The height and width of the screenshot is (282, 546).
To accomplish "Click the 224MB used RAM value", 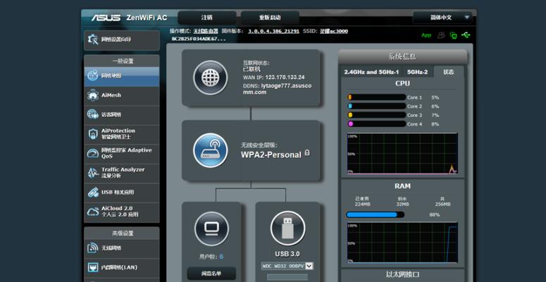I will click(x=362, y=204).
